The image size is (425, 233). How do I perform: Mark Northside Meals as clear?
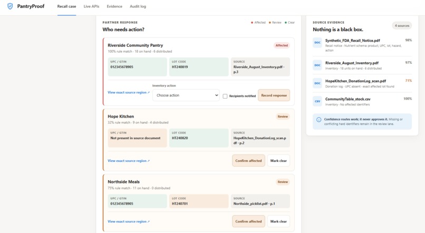278,221
